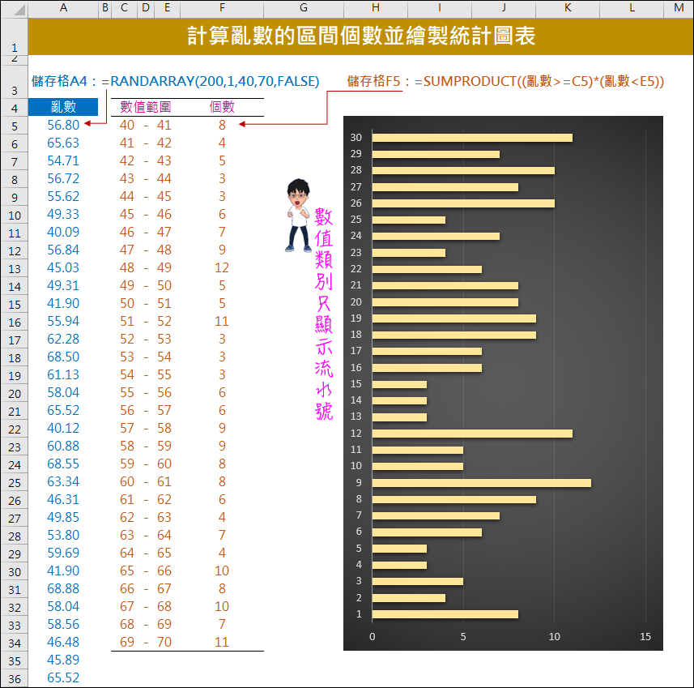Select cell containing 45.89
Image resolution: width=694 pixels, height=688 pixels.
63,660
